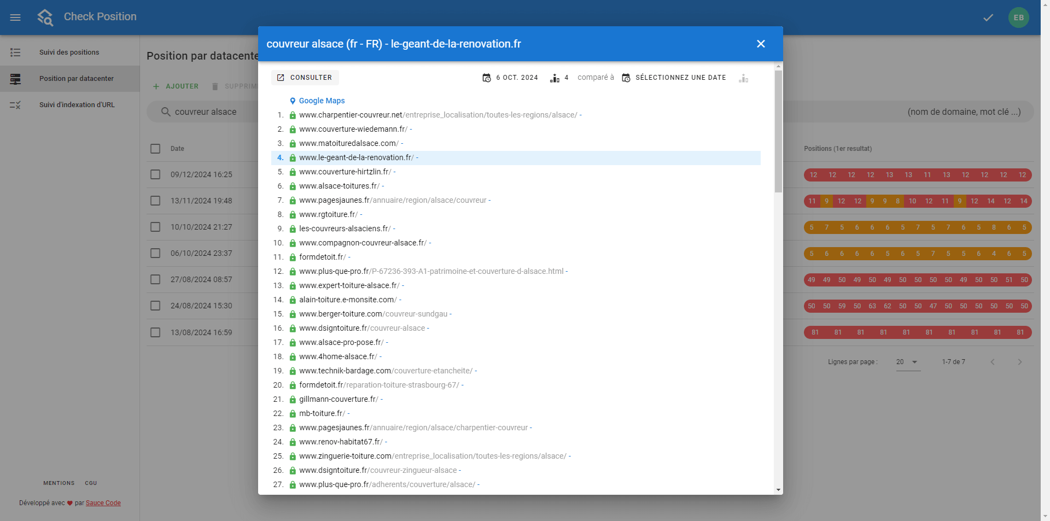This screenshot has width=1050, height=521.
Task: Click the greyed comparison rank icon
Action: 743,78
